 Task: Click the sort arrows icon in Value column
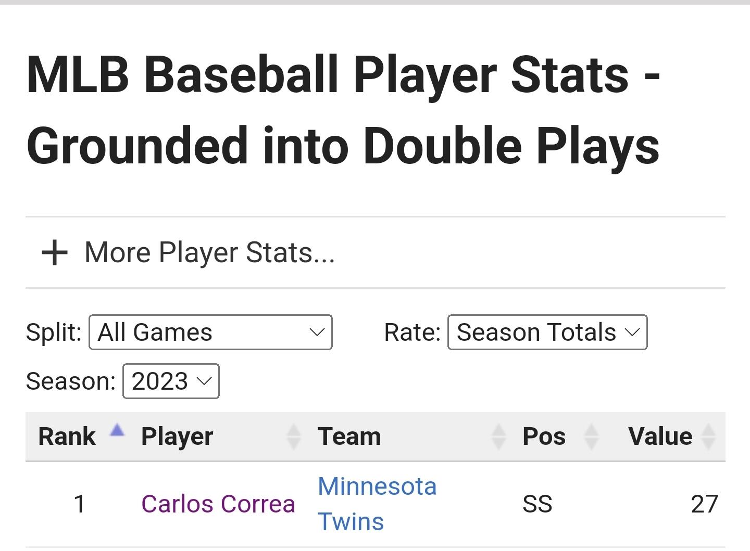(708, 437)
